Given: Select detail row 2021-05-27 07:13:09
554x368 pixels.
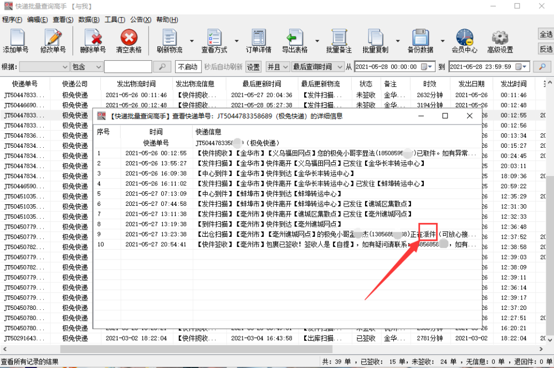Looking at the screenshot, I should click(x=287, y=194).
